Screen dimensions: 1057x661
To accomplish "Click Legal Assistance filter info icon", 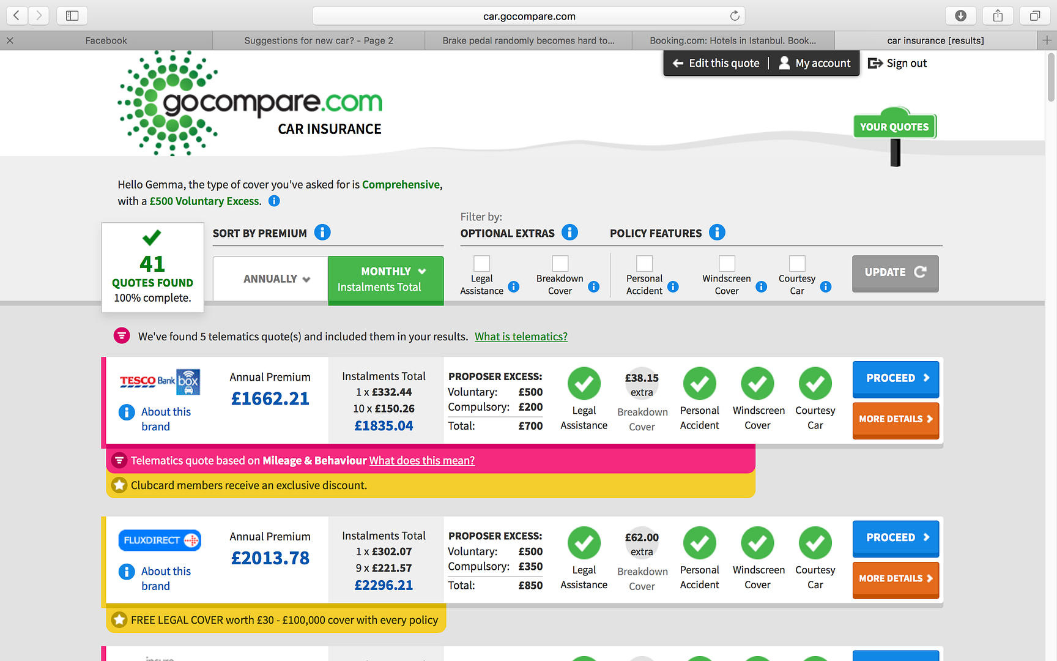I will [x=514, y=286].
